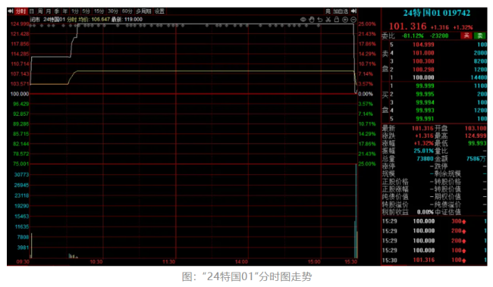Image resolution: width=493 pixels, height=287 pixels.
Task: Select buy level 4 price 99.993
Action: [x=425, y=111]
